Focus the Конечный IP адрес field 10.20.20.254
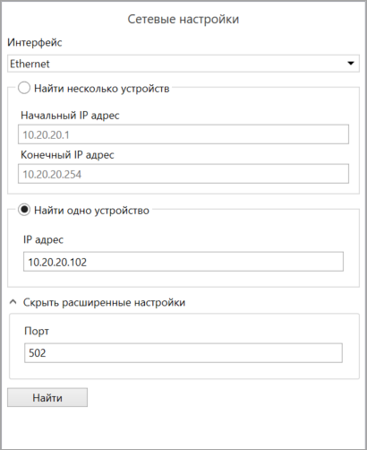The image size is (367, 450). [x=183, y=174]
